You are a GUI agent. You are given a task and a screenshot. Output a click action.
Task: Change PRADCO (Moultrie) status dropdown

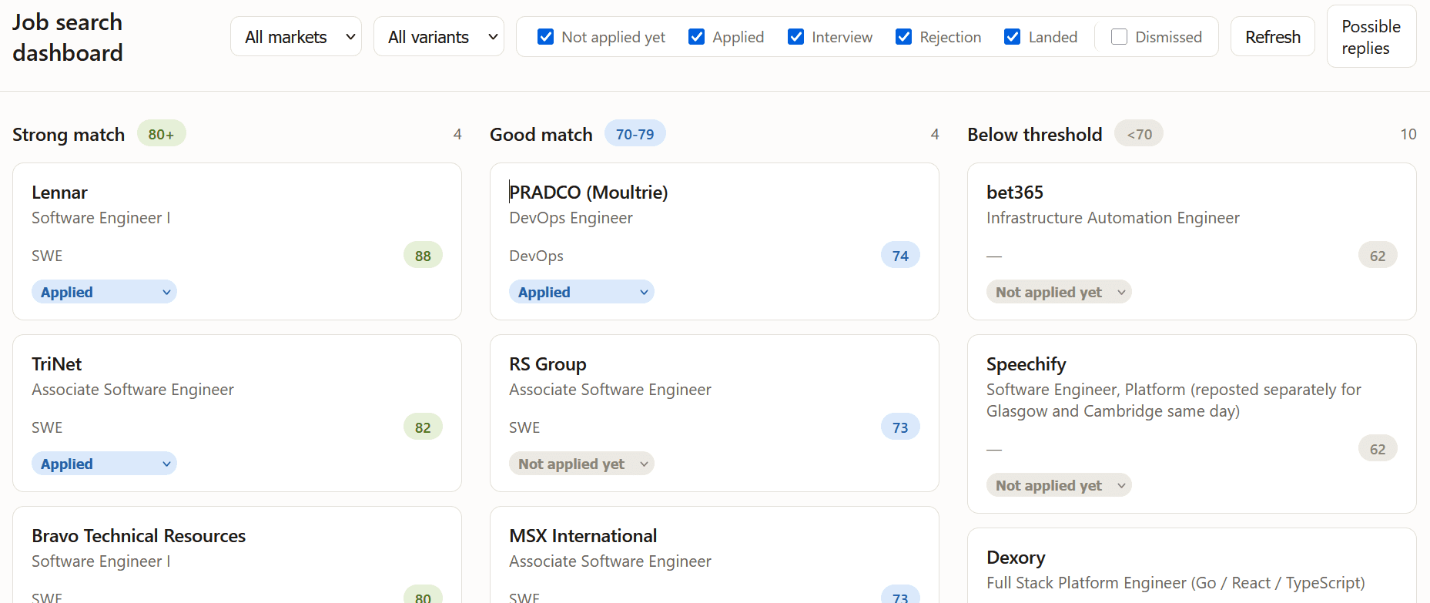tap(581, 292)
